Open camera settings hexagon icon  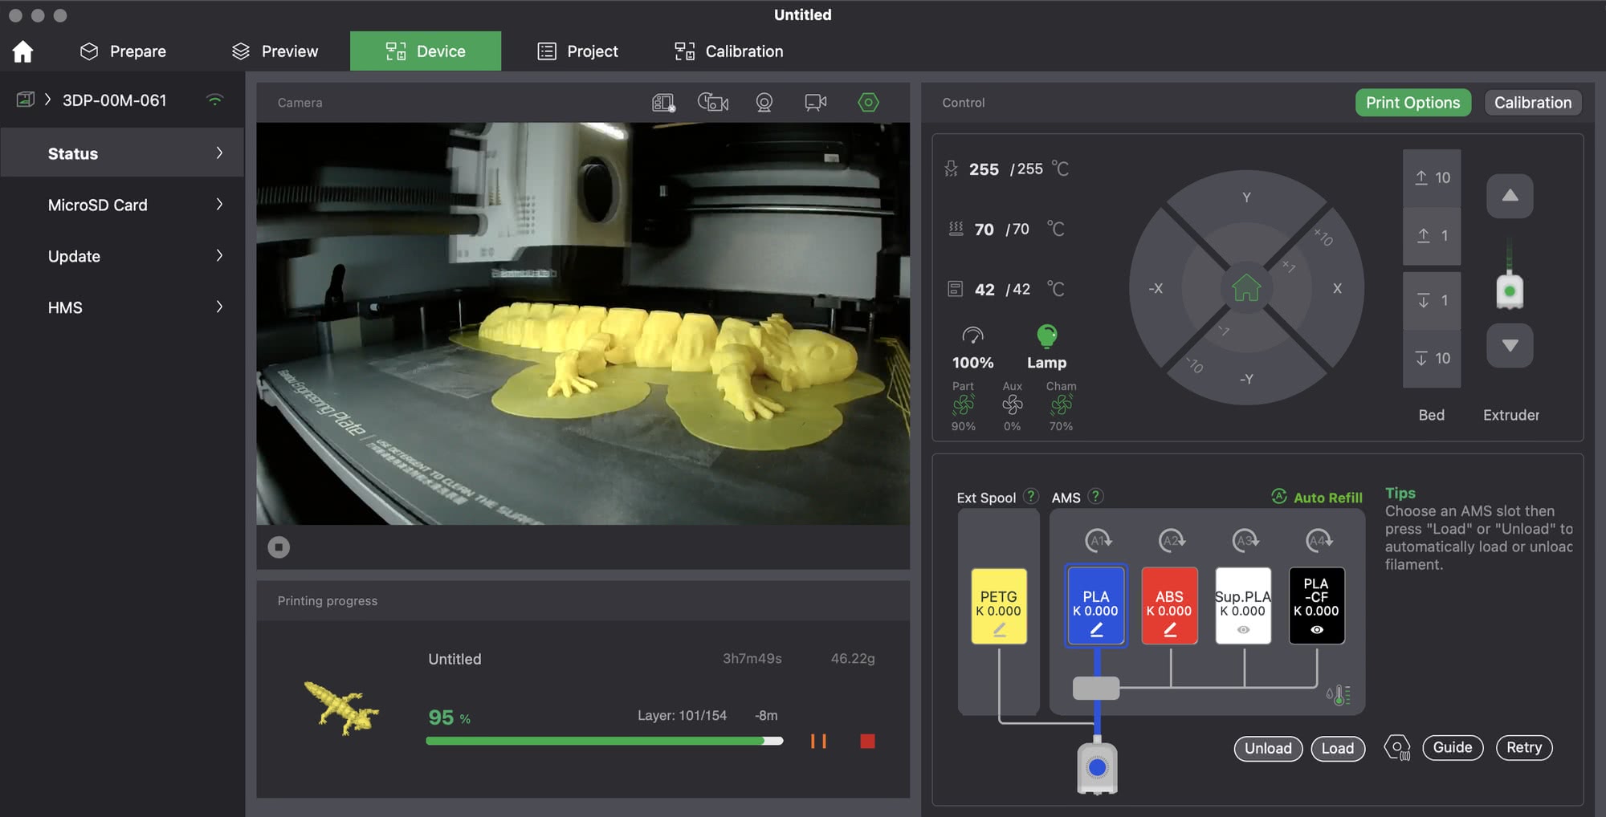pyautogui.click(x=868, y=103)
